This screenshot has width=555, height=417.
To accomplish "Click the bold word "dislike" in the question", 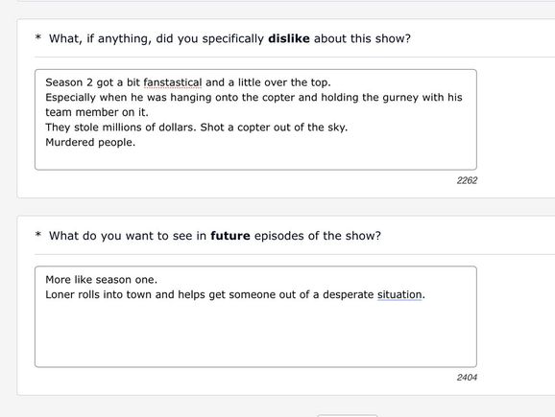I will 289,38.
